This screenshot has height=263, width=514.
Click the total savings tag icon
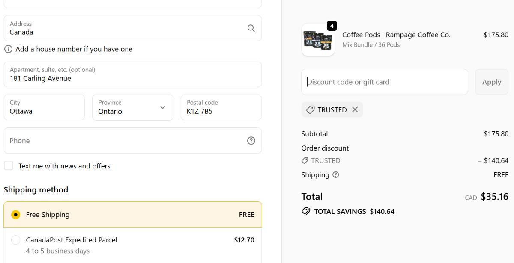(x=306, y=211)
